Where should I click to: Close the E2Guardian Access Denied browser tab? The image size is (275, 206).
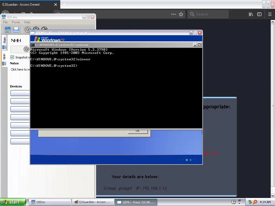[56, 5]
